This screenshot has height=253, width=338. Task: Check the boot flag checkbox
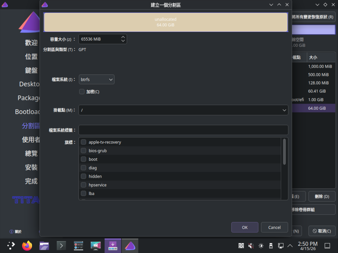tap(84, 159)
